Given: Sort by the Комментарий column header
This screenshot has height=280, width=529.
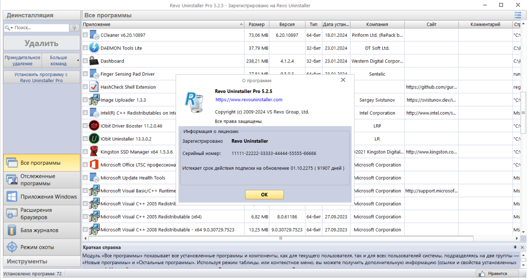Looking at the screenshot, I should click(485, 24).
